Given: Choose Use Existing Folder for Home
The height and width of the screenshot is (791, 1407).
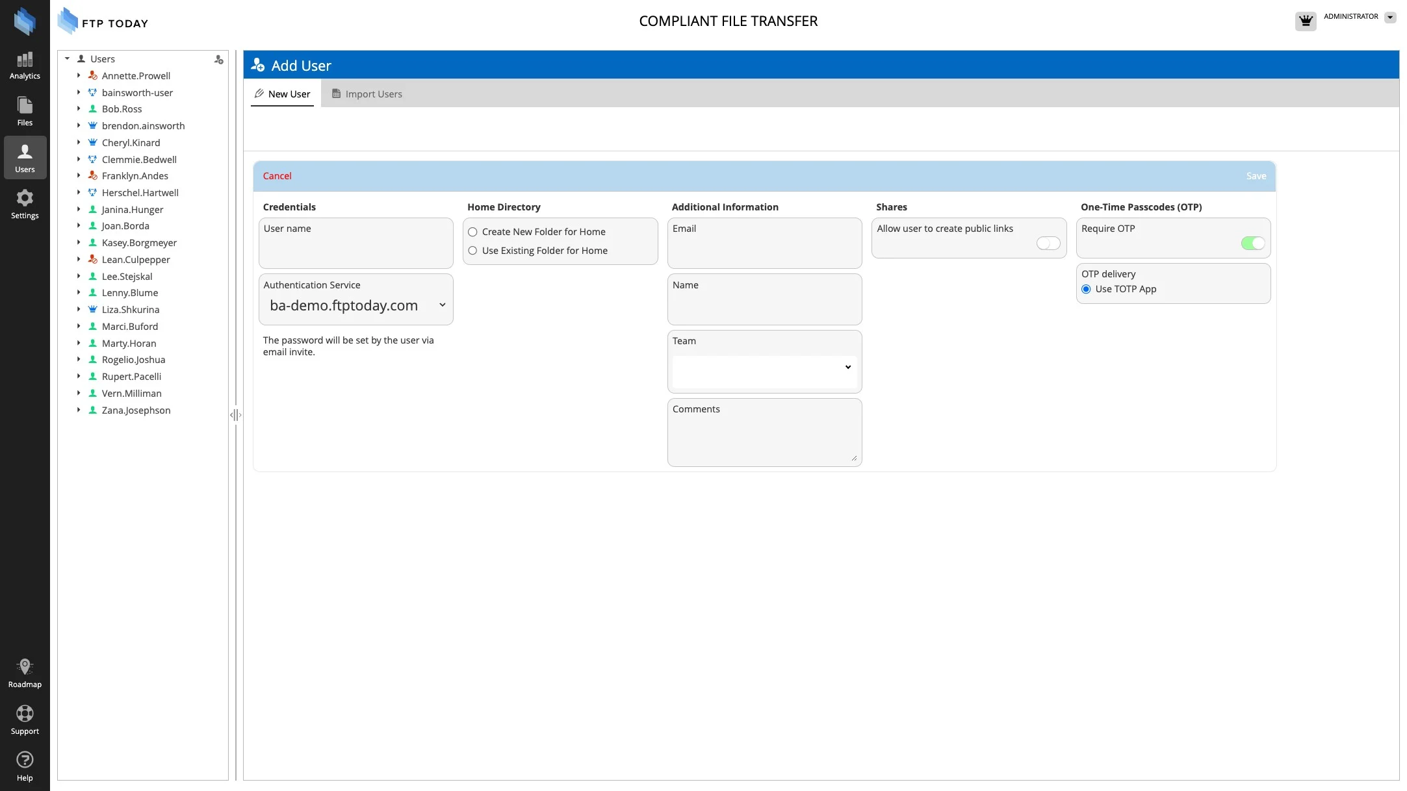Looking at the screenshot, I should [x=473, y=251].
